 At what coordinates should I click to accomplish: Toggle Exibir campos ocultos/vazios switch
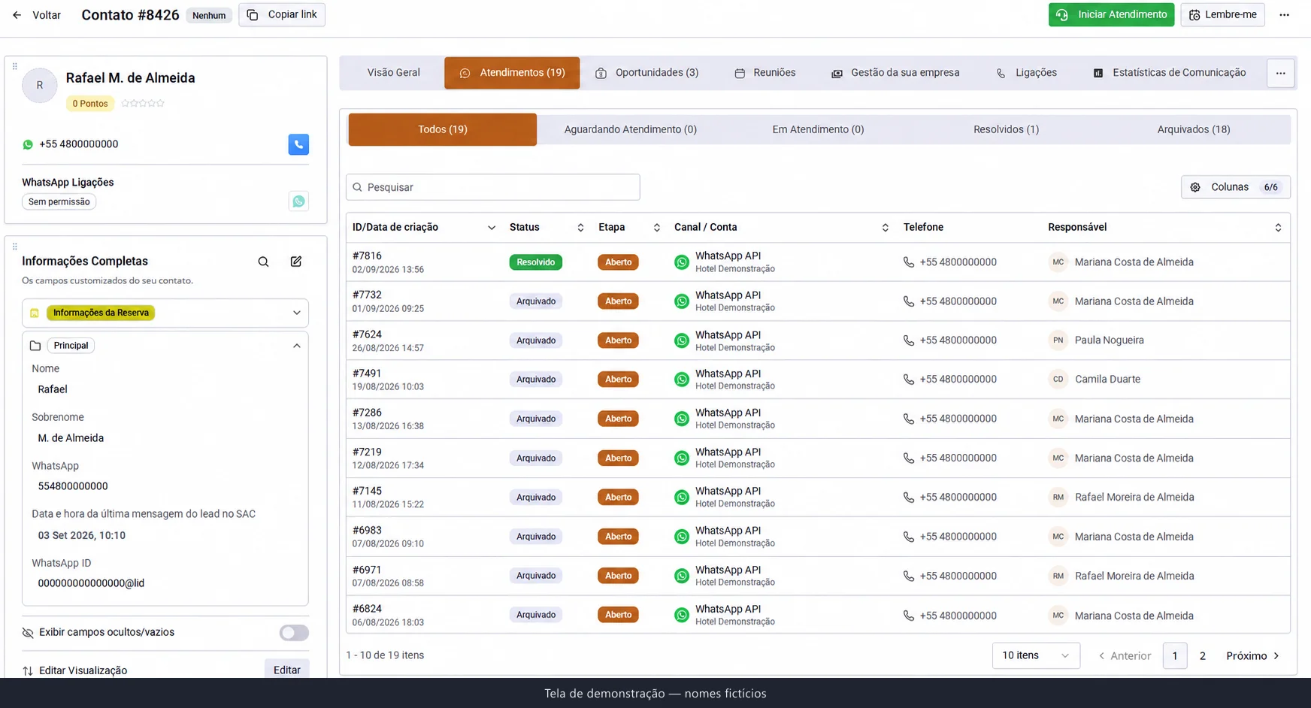[294, 633]
